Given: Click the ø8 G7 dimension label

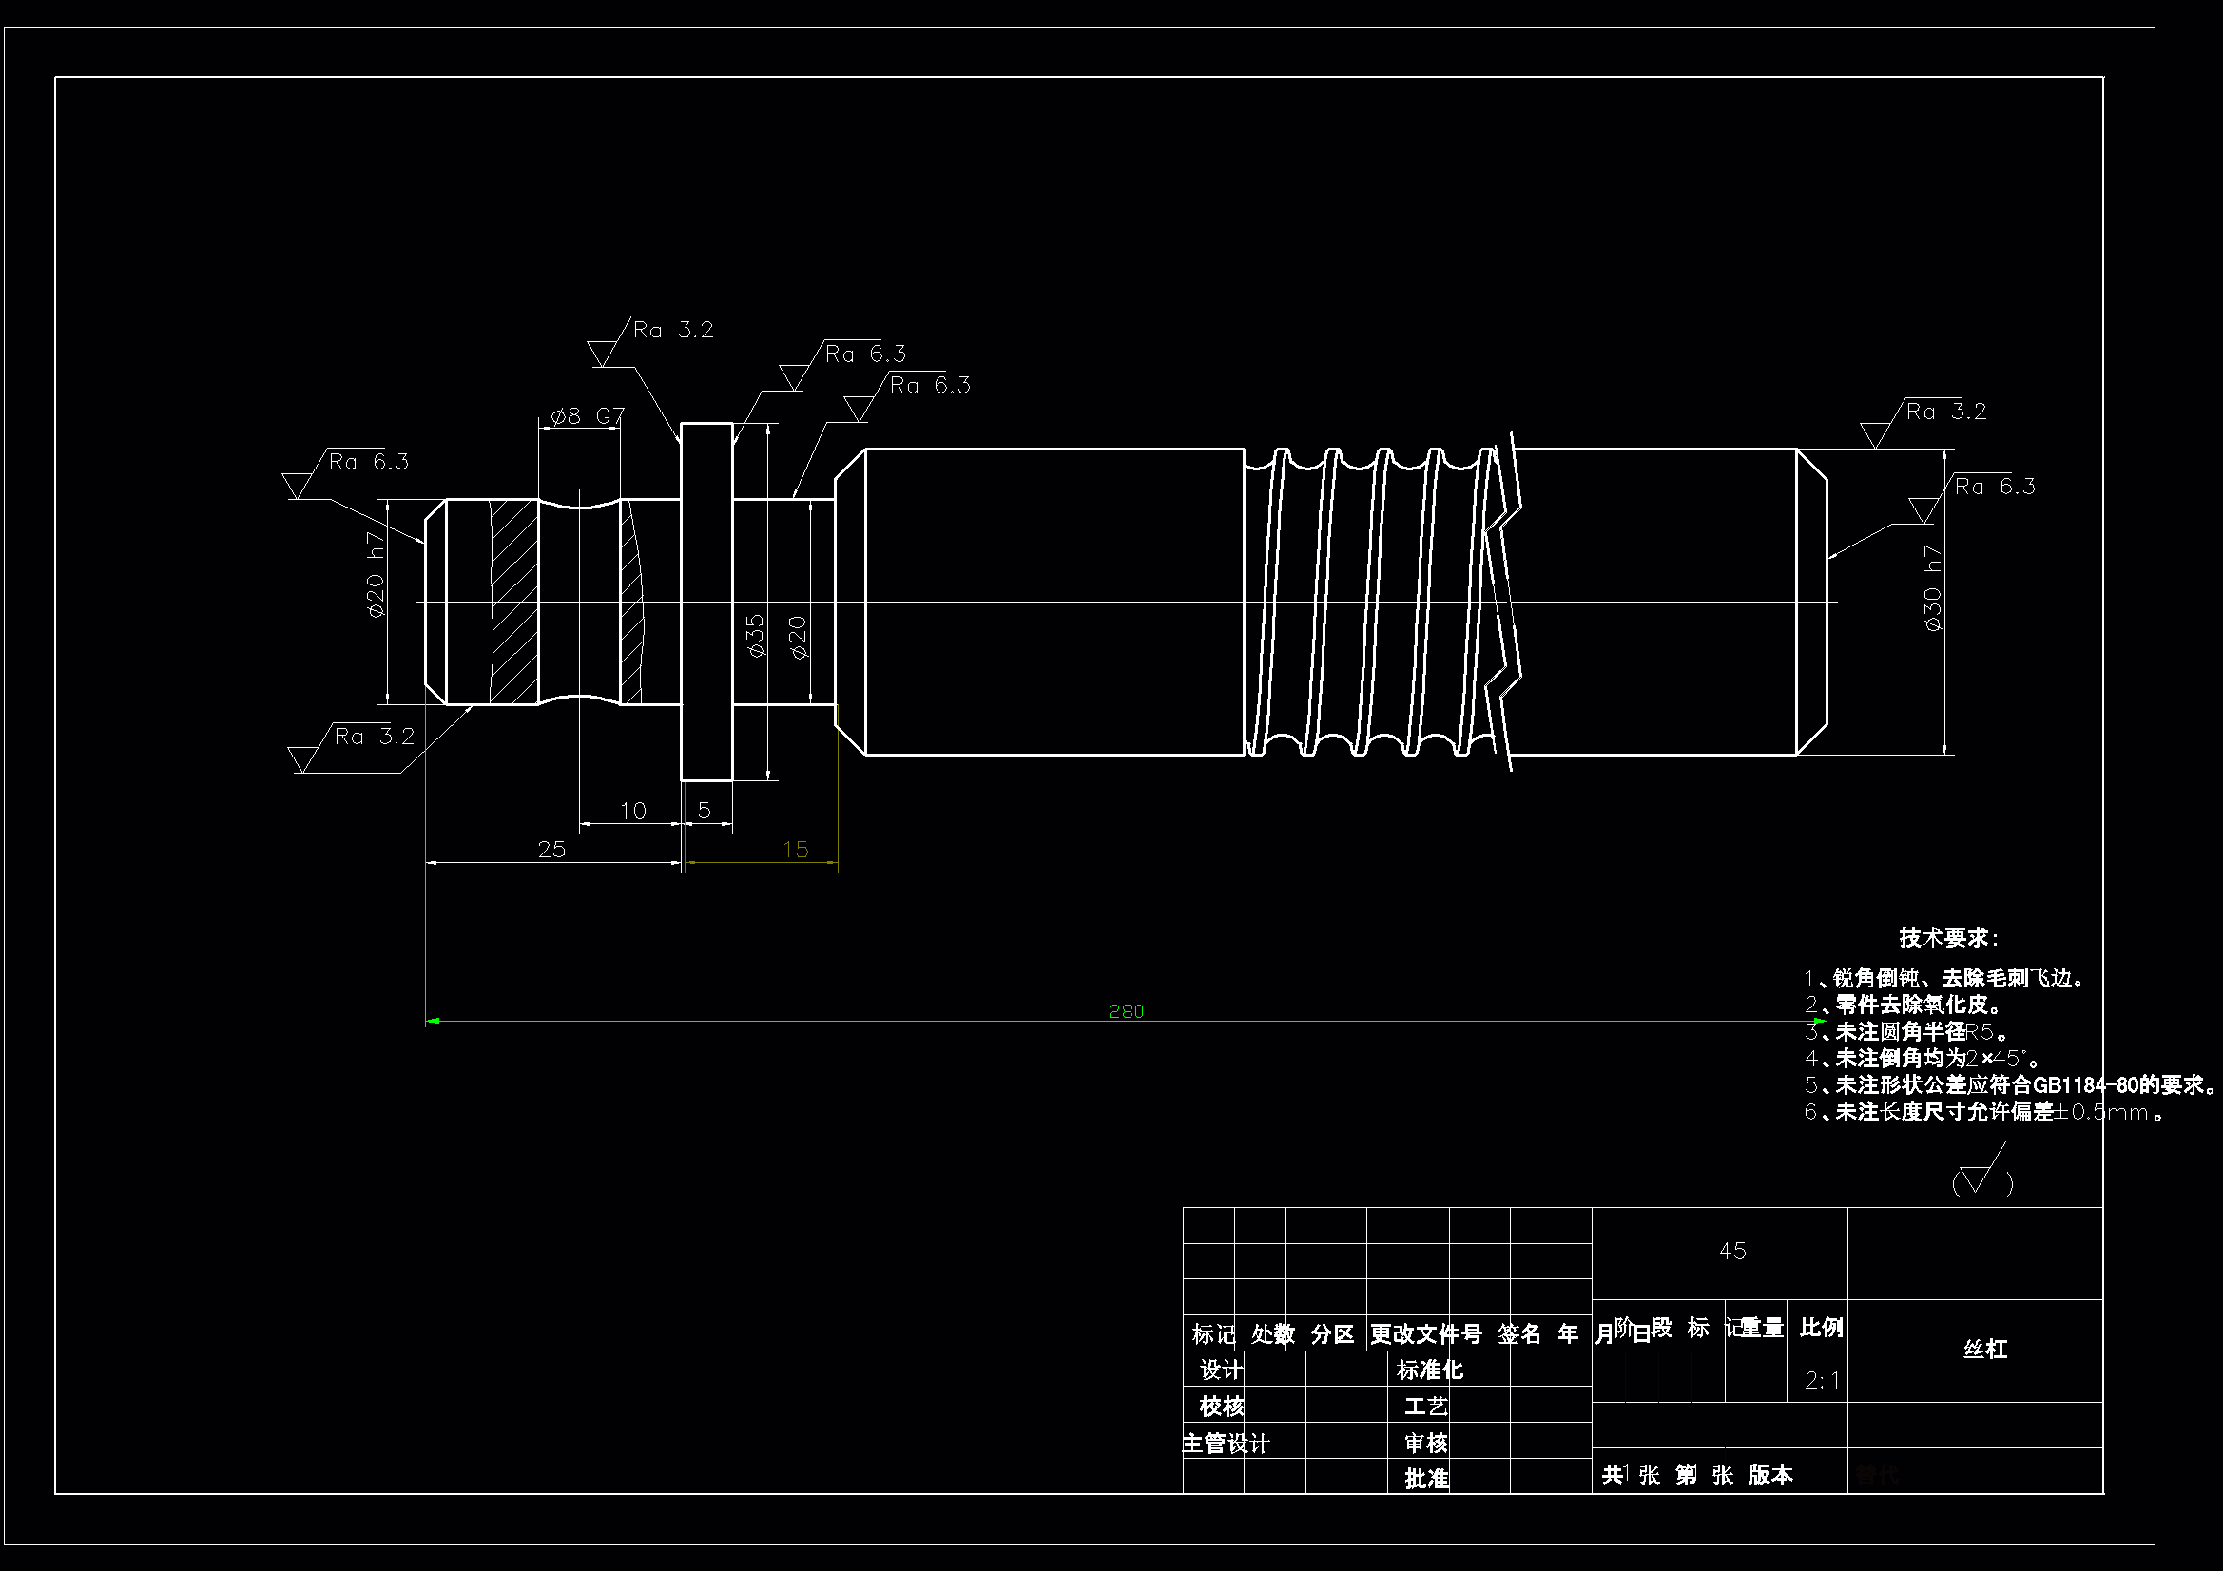Looking at the screenshot, I should (x=588, y=417).
